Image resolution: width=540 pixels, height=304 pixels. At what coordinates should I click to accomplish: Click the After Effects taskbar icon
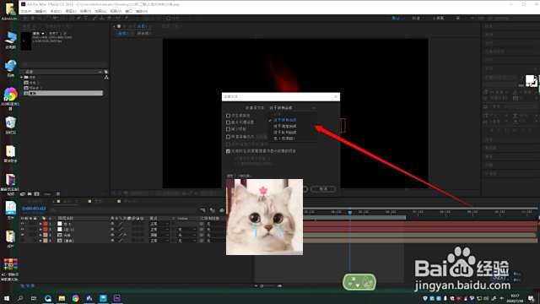click(x=116, y=298)
